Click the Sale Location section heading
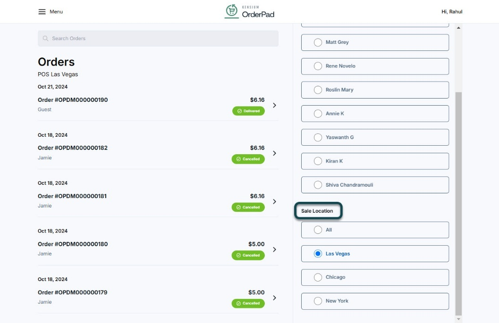The width and height of the screenshot is (499, 323). click(317, 211)
